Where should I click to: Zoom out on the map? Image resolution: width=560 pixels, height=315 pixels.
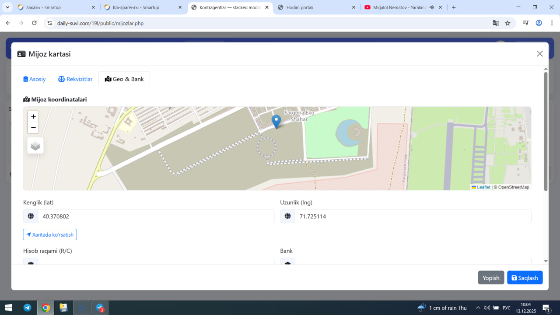pyautogui.click(x=33, y=128)
